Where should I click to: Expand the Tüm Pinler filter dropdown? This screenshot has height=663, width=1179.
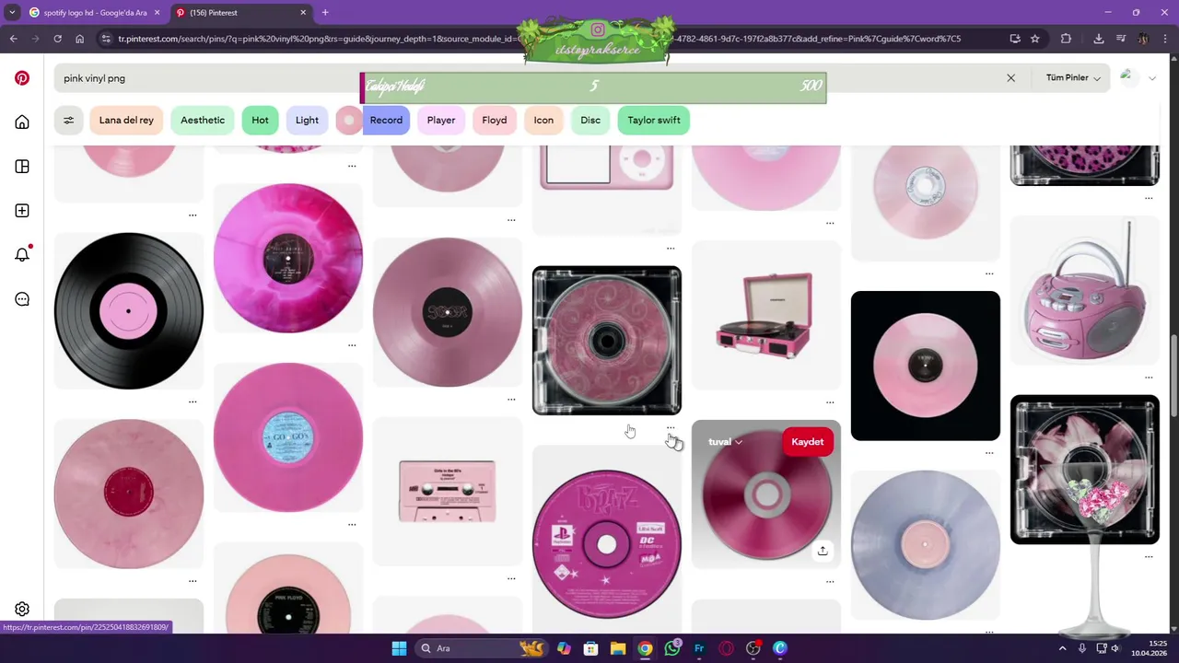tap(1073, 78)
